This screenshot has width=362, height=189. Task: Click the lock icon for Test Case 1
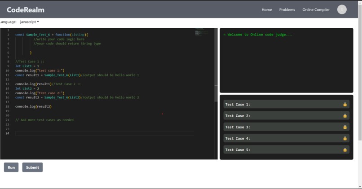[x=345, y=104]
